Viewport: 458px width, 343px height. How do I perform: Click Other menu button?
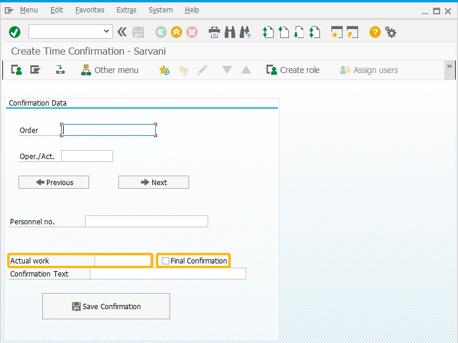tap(110, 70)
